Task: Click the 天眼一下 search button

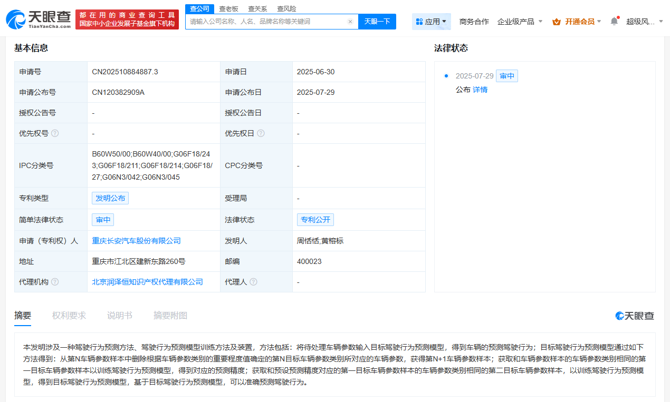Action: (x=377, y=21)
